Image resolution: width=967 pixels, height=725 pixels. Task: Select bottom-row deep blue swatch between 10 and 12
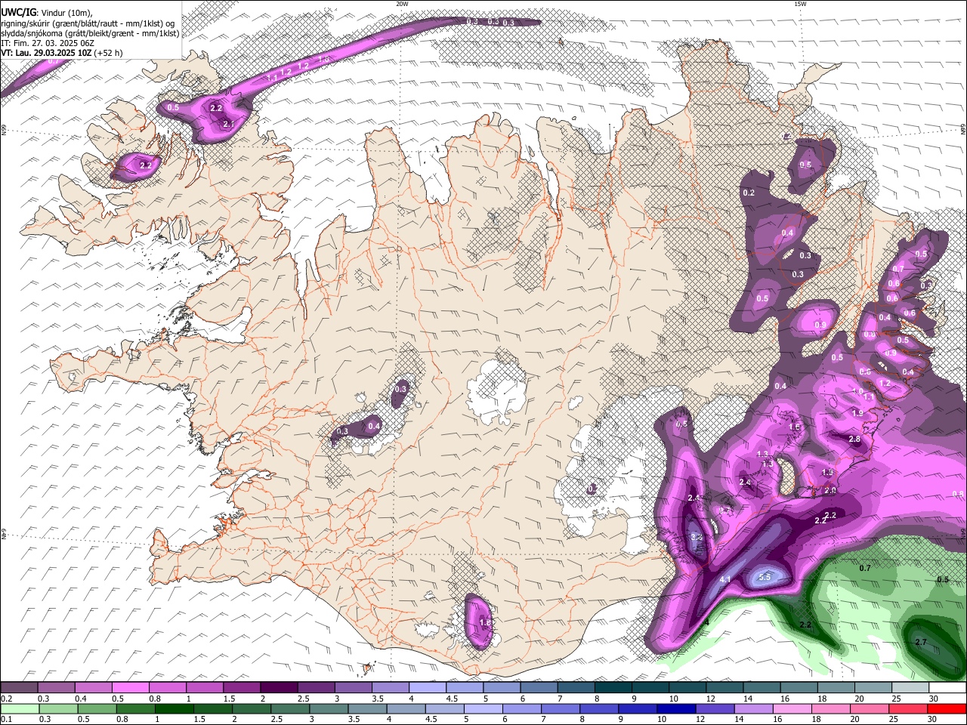(x=675, y=708)
